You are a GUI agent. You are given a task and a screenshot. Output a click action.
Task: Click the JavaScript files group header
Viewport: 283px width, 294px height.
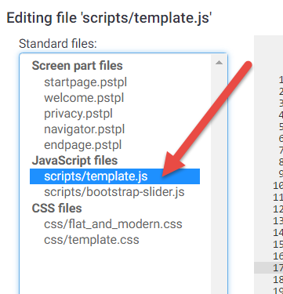pyautogui.click(x=74, y=161)
